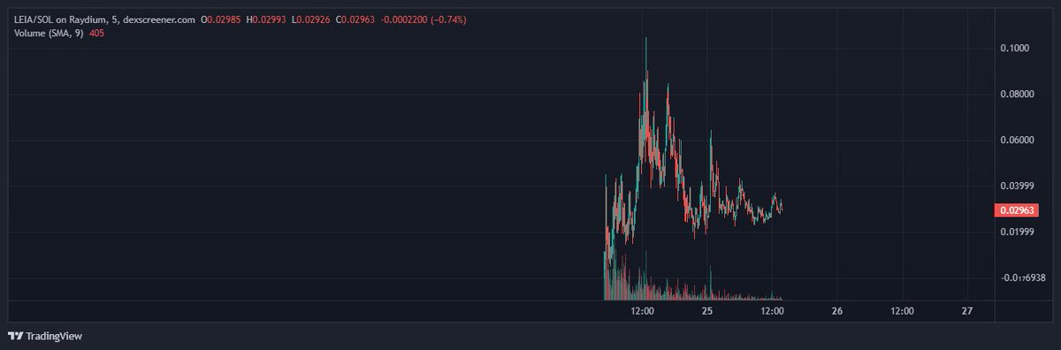1061x350 pixels.
Task: Click the TradingView icon glyph
Action: coord(15,336)
